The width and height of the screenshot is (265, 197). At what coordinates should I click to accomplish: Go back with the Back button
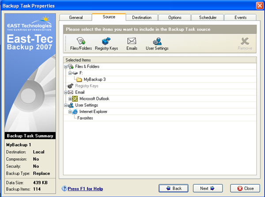174,188
